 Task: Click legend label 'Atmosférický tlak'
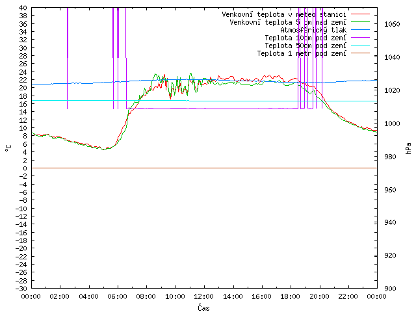313,30
